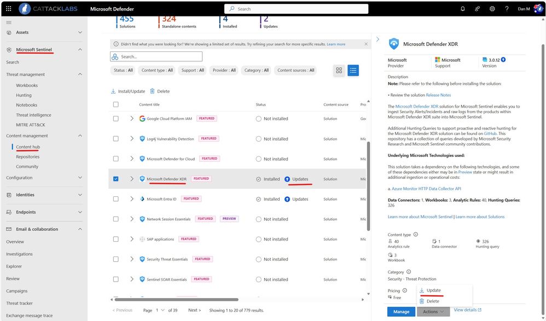Viewport: 546px width, 321px height.
Task: Open Workbooks in Threat management
Action: [27, 85]
